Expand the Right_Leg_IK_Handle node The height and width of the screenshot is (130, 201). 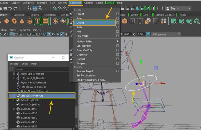(x=14, y=74)
